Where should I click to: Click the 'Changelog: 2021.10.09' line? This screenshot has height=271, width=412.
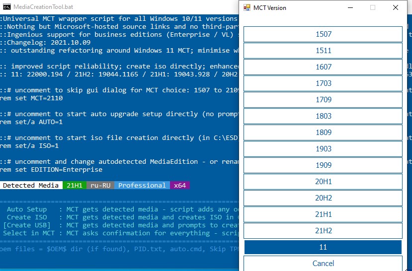45,43
